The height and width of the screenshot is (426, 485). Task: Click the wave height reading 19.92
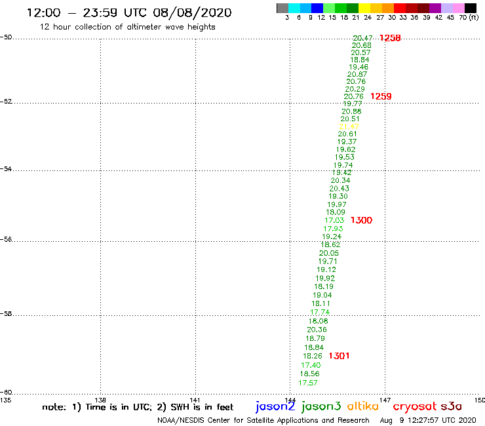(325, 279)
